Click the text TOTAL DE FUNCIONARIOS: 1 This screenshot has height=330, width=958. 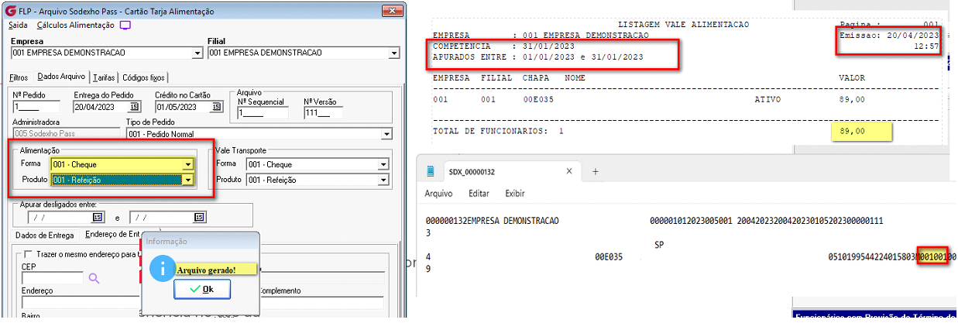tap(498, 132)
